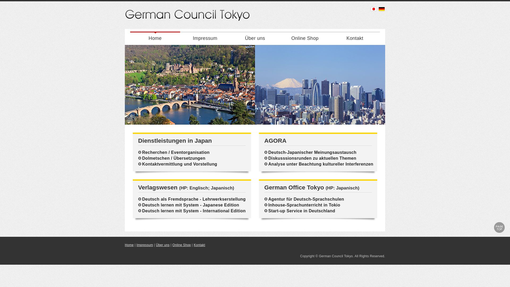
Task: Click the footer Kontakt link
Action: point(199,245)
